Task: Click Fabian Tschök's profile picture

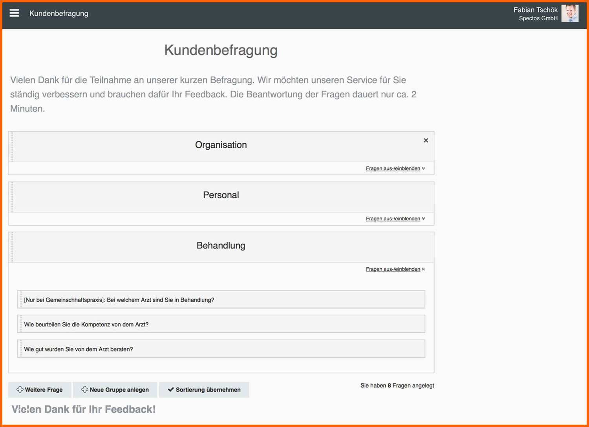Action: click(570, 13)
